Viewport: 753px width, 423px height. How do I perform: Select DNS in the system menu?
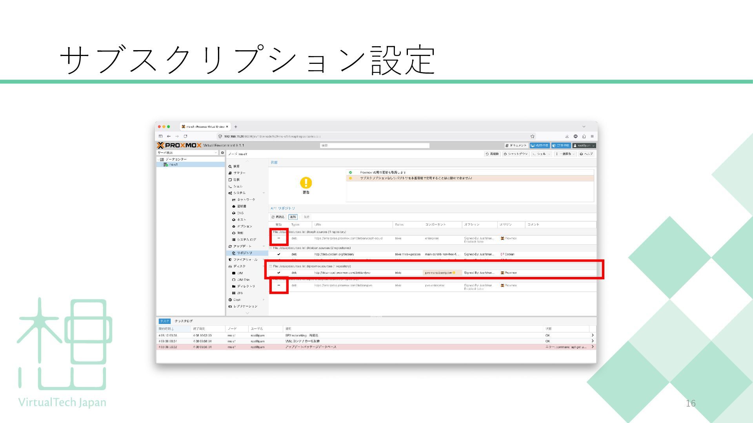[x=240, y=213]
